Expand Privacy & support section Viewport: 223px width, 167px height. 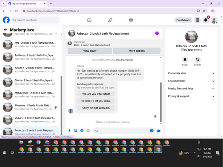[x=191, y=96]
